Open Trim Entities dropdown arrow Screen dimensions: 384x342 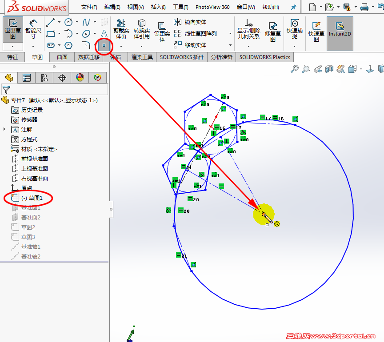[121, 46]
